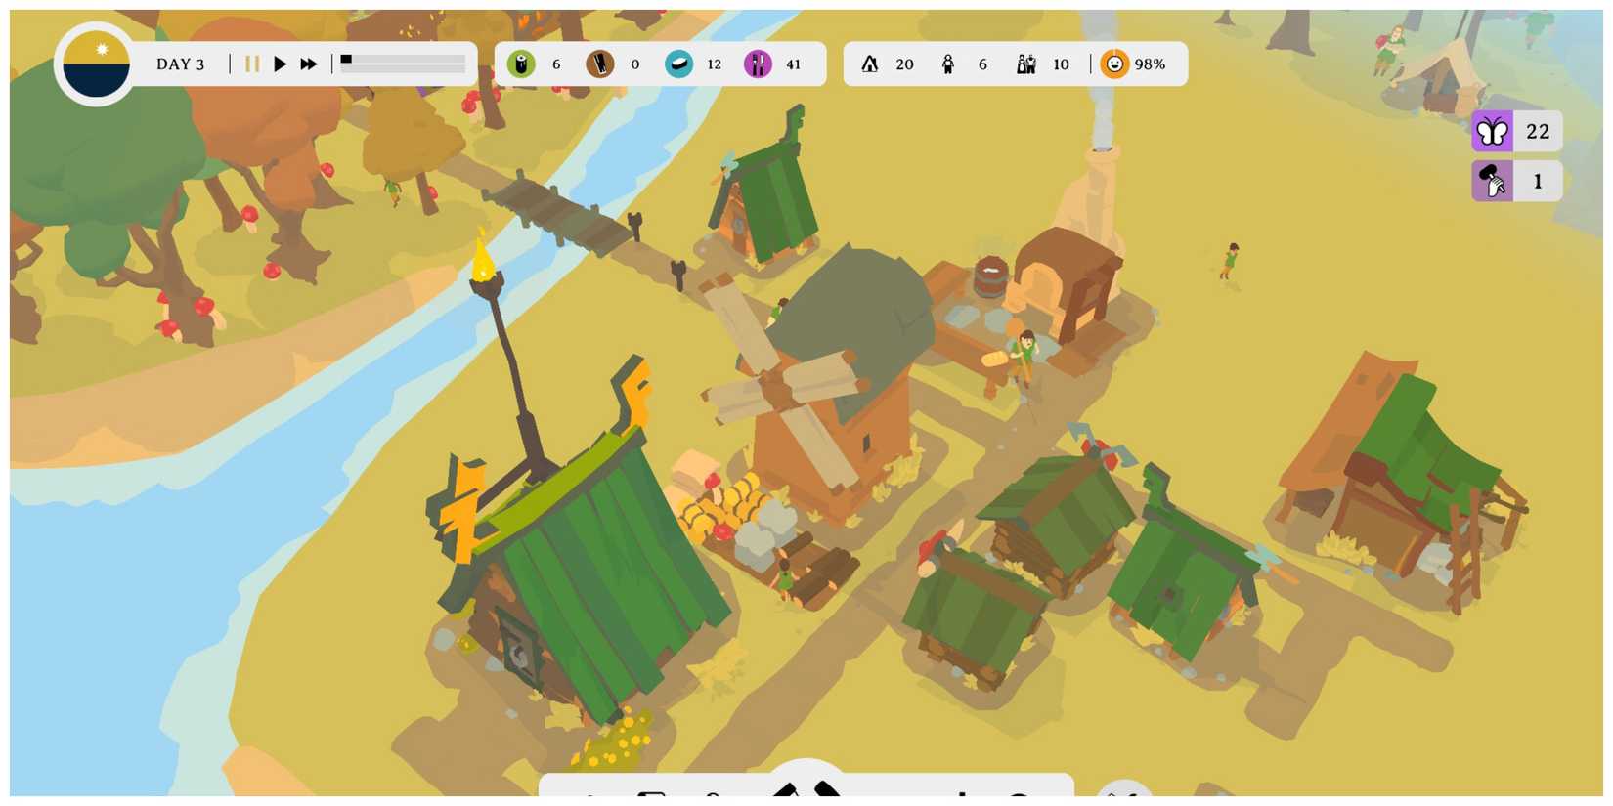
Task: Click the day/night cycle sun dial
Action: [x=96, y=64]
